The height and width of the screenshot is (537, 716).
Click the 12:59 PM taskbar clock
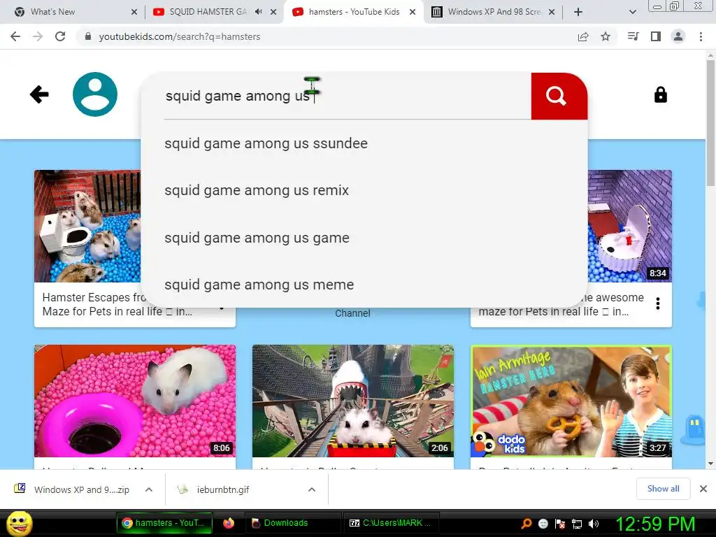coord(655,524)
